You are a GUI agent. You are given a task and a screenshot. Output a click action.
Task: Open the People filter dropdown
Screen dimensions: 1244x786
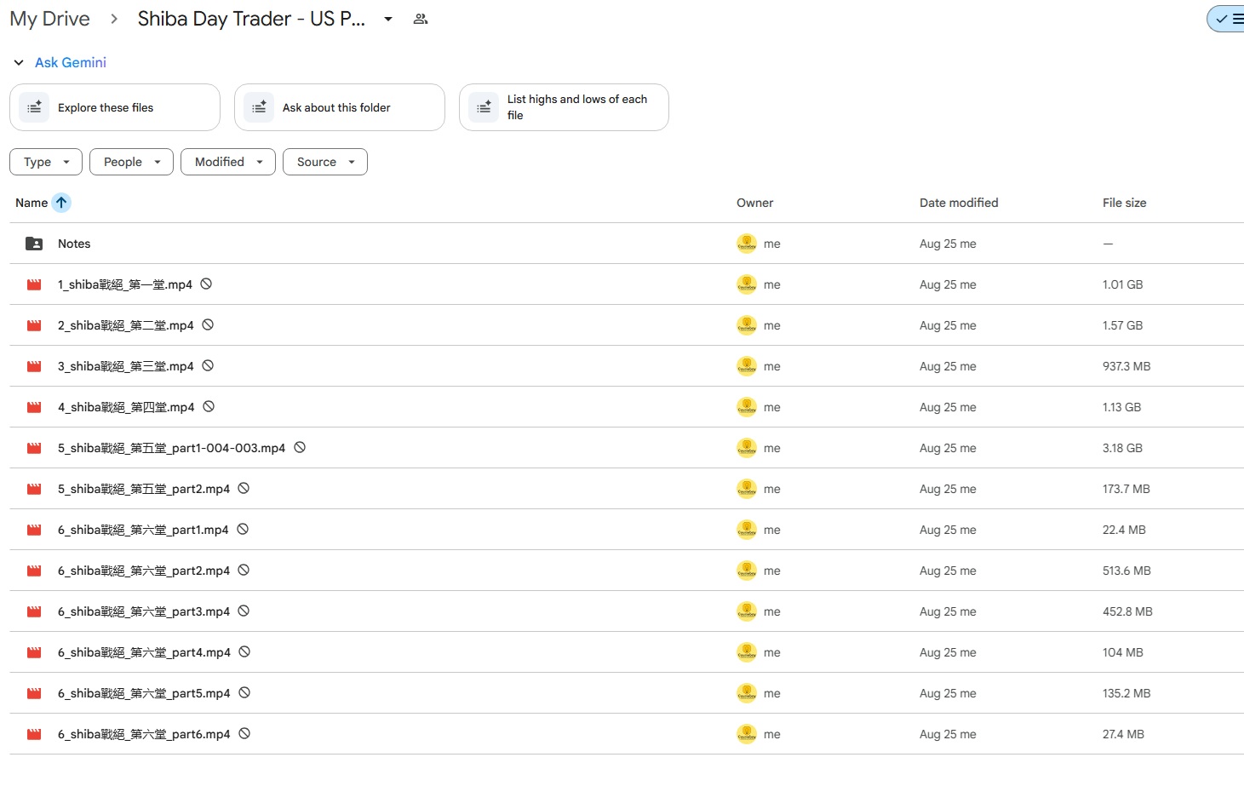(131, 162)
